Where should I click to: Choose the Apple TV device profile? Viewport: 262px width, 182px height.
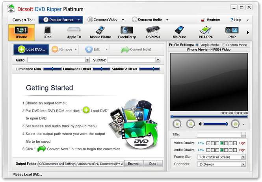coord(74,33)
